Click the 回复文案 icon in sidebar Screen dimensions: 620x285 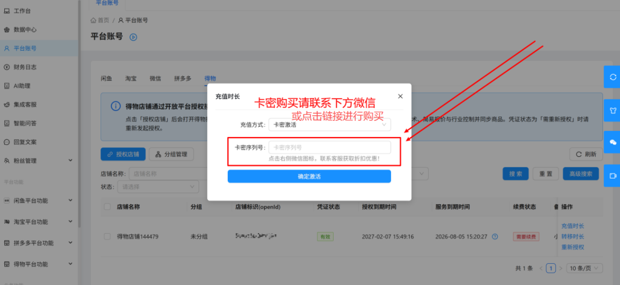click(7, 142)
